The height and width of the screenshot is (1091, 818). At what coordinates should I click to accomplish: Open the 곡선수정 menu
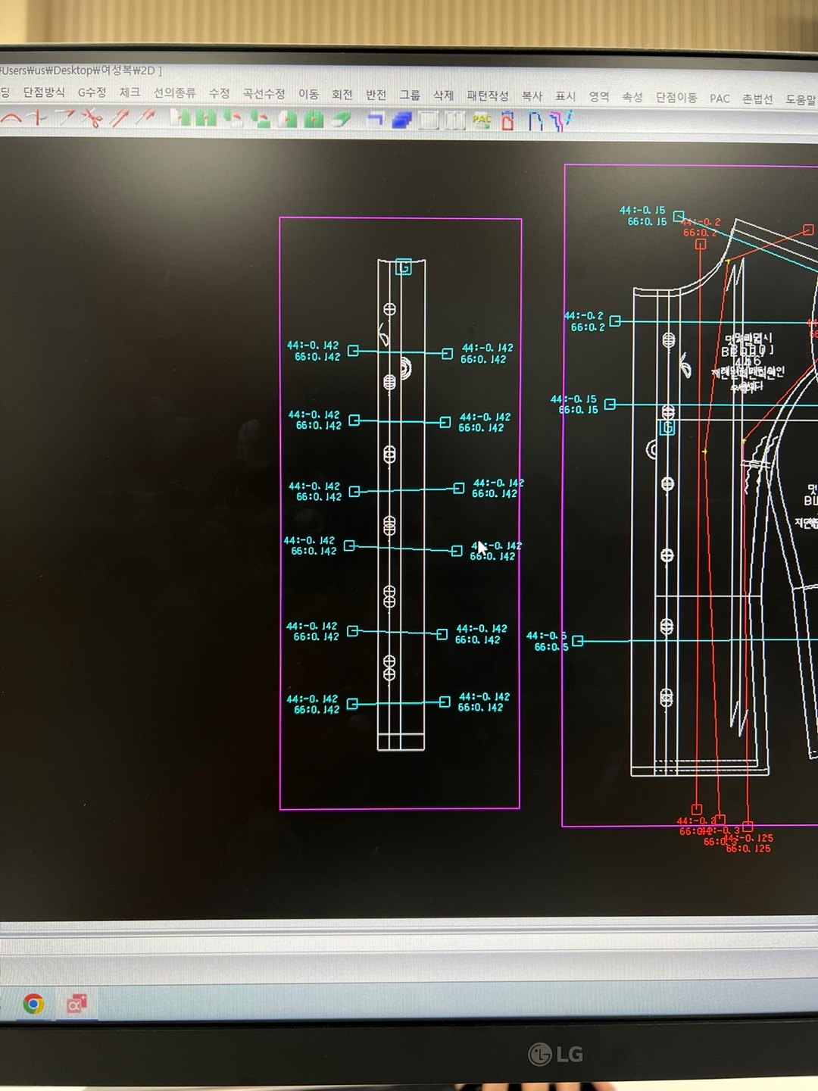pyautogui.click(x=264, y=94)
